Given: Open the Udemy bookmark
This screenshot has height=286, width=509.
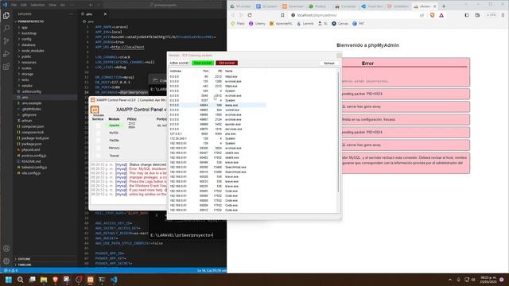Looking at the screenshot, I should point(257,24).
